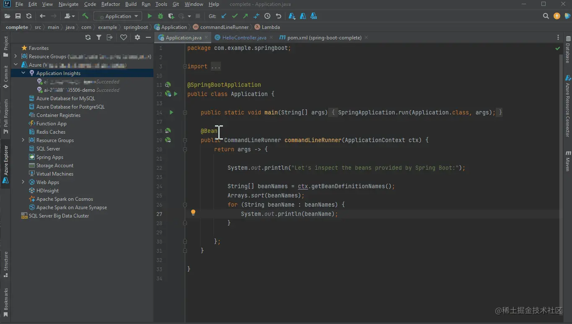
Task: Push changes using the Git push arrow
Action: 246,16
